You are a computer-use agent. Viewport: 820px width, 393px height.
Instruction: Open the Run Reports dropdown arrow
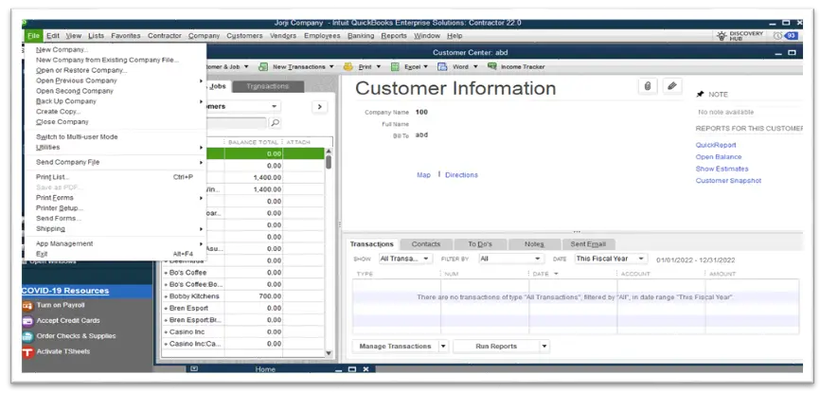click(x=544, y=347)
